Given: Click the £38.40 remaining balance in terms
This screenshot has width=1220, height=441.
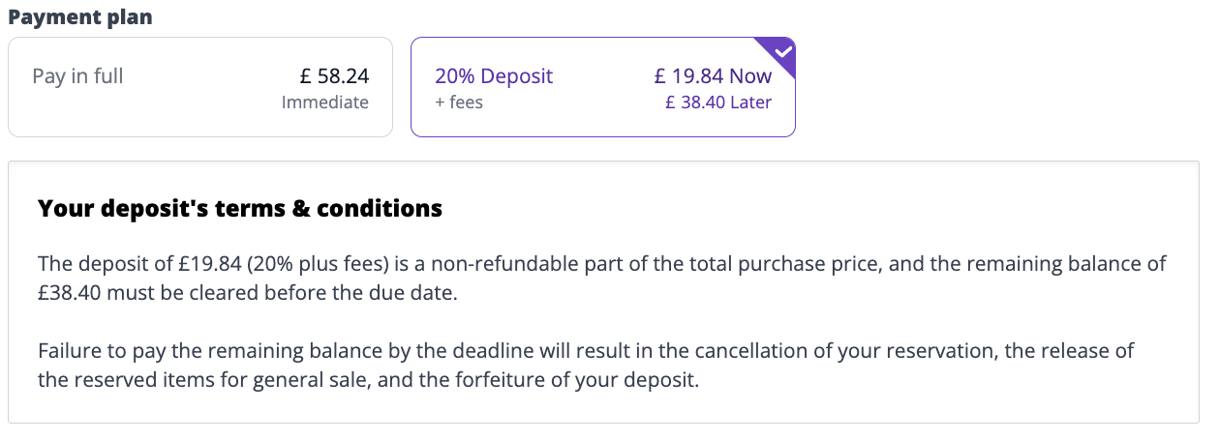Looking at the screenshot, I should pos(68,293).
